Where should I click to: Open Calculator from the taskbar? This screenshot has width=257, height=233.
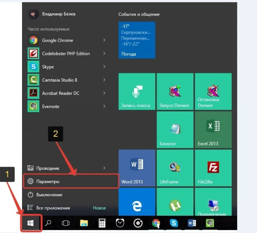[x=102, y=223]
